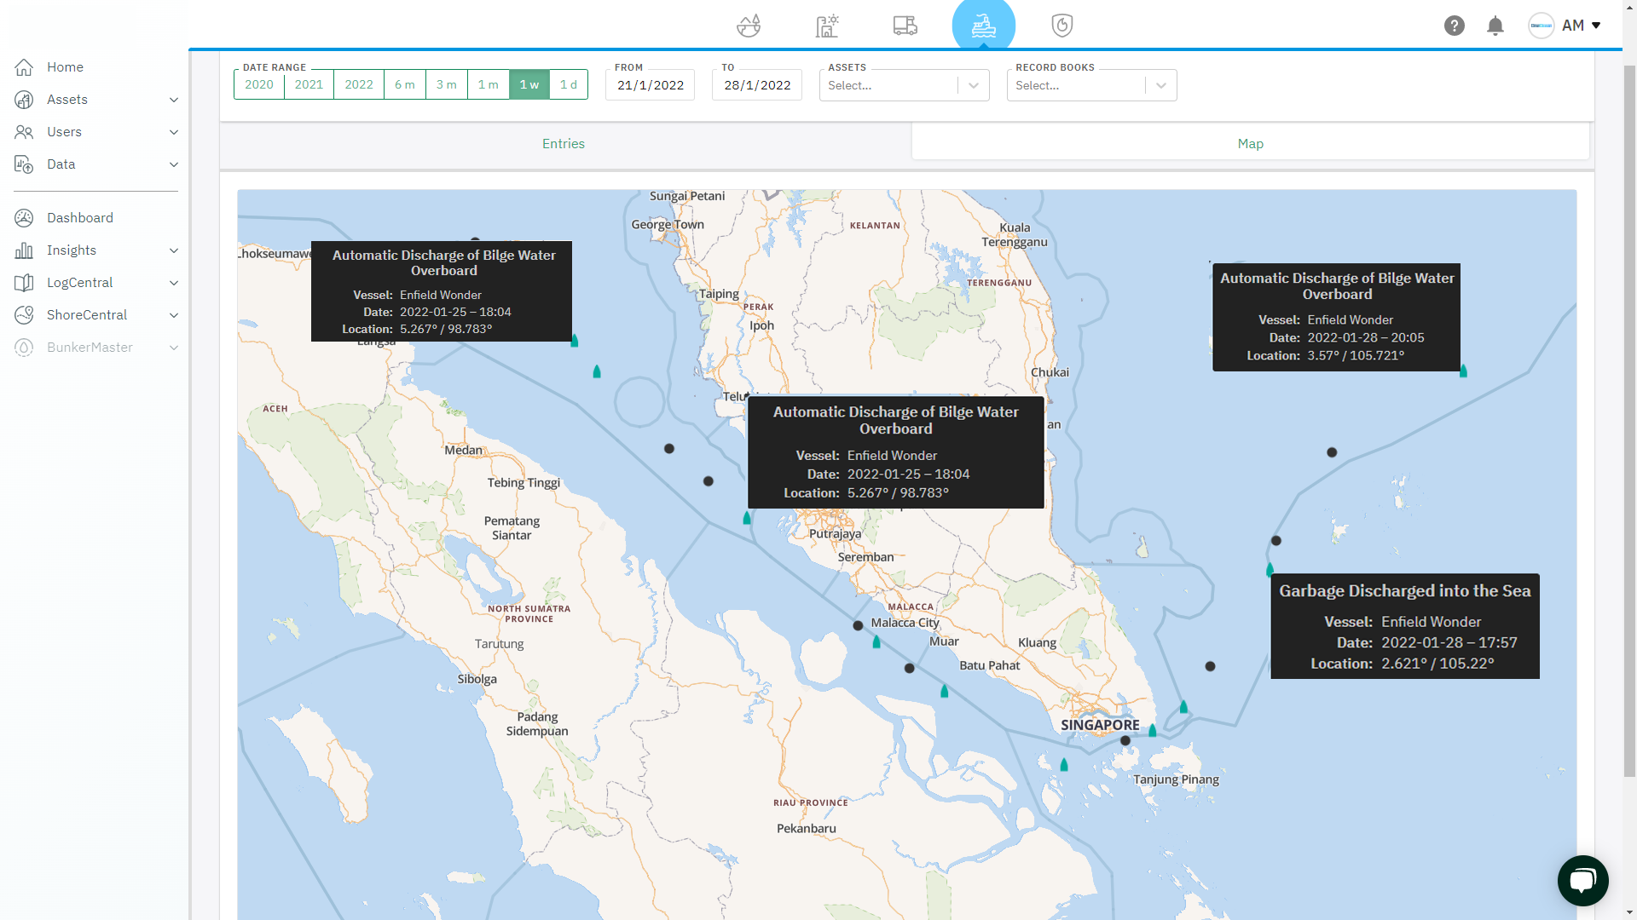Select the 1 m date range

(x=489, y=84)
